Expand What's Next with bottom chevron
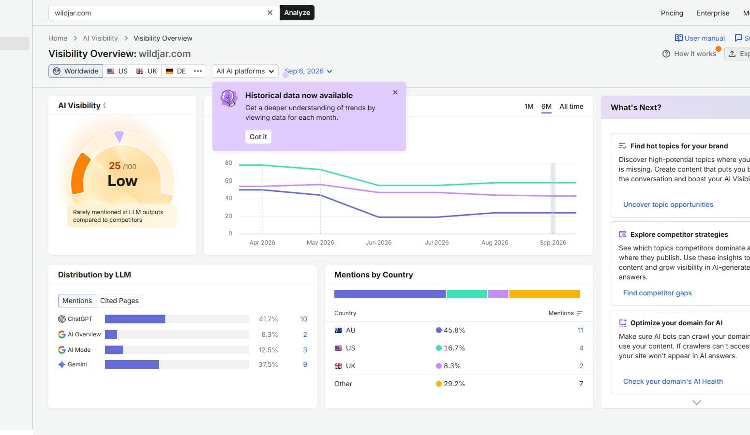 pyautogui.click(x=697, y=402)
